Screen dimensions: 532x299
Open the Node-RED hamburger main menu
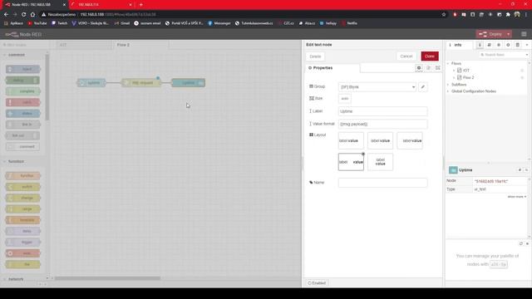[x=524, y=34]
